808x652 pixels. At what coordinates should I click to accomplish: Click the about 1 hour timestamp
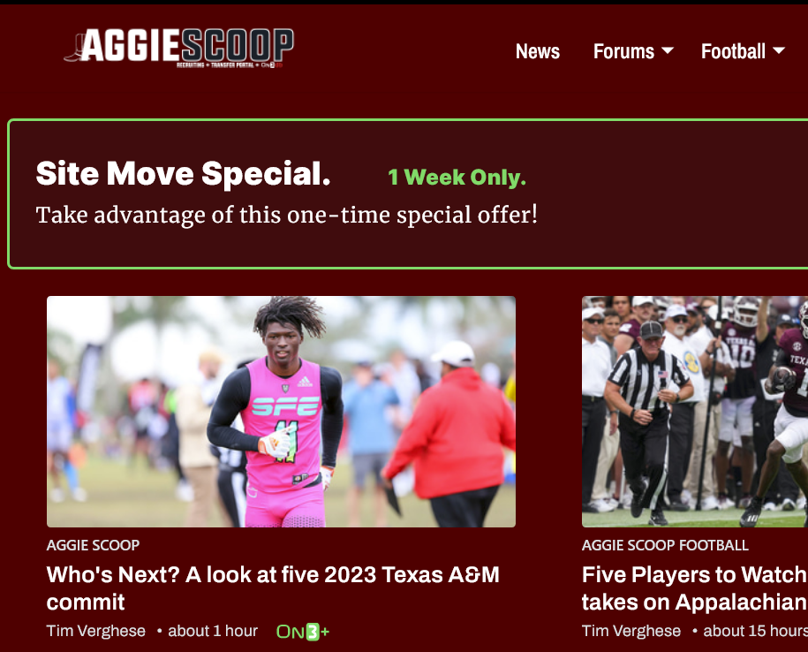click(213, 631)
